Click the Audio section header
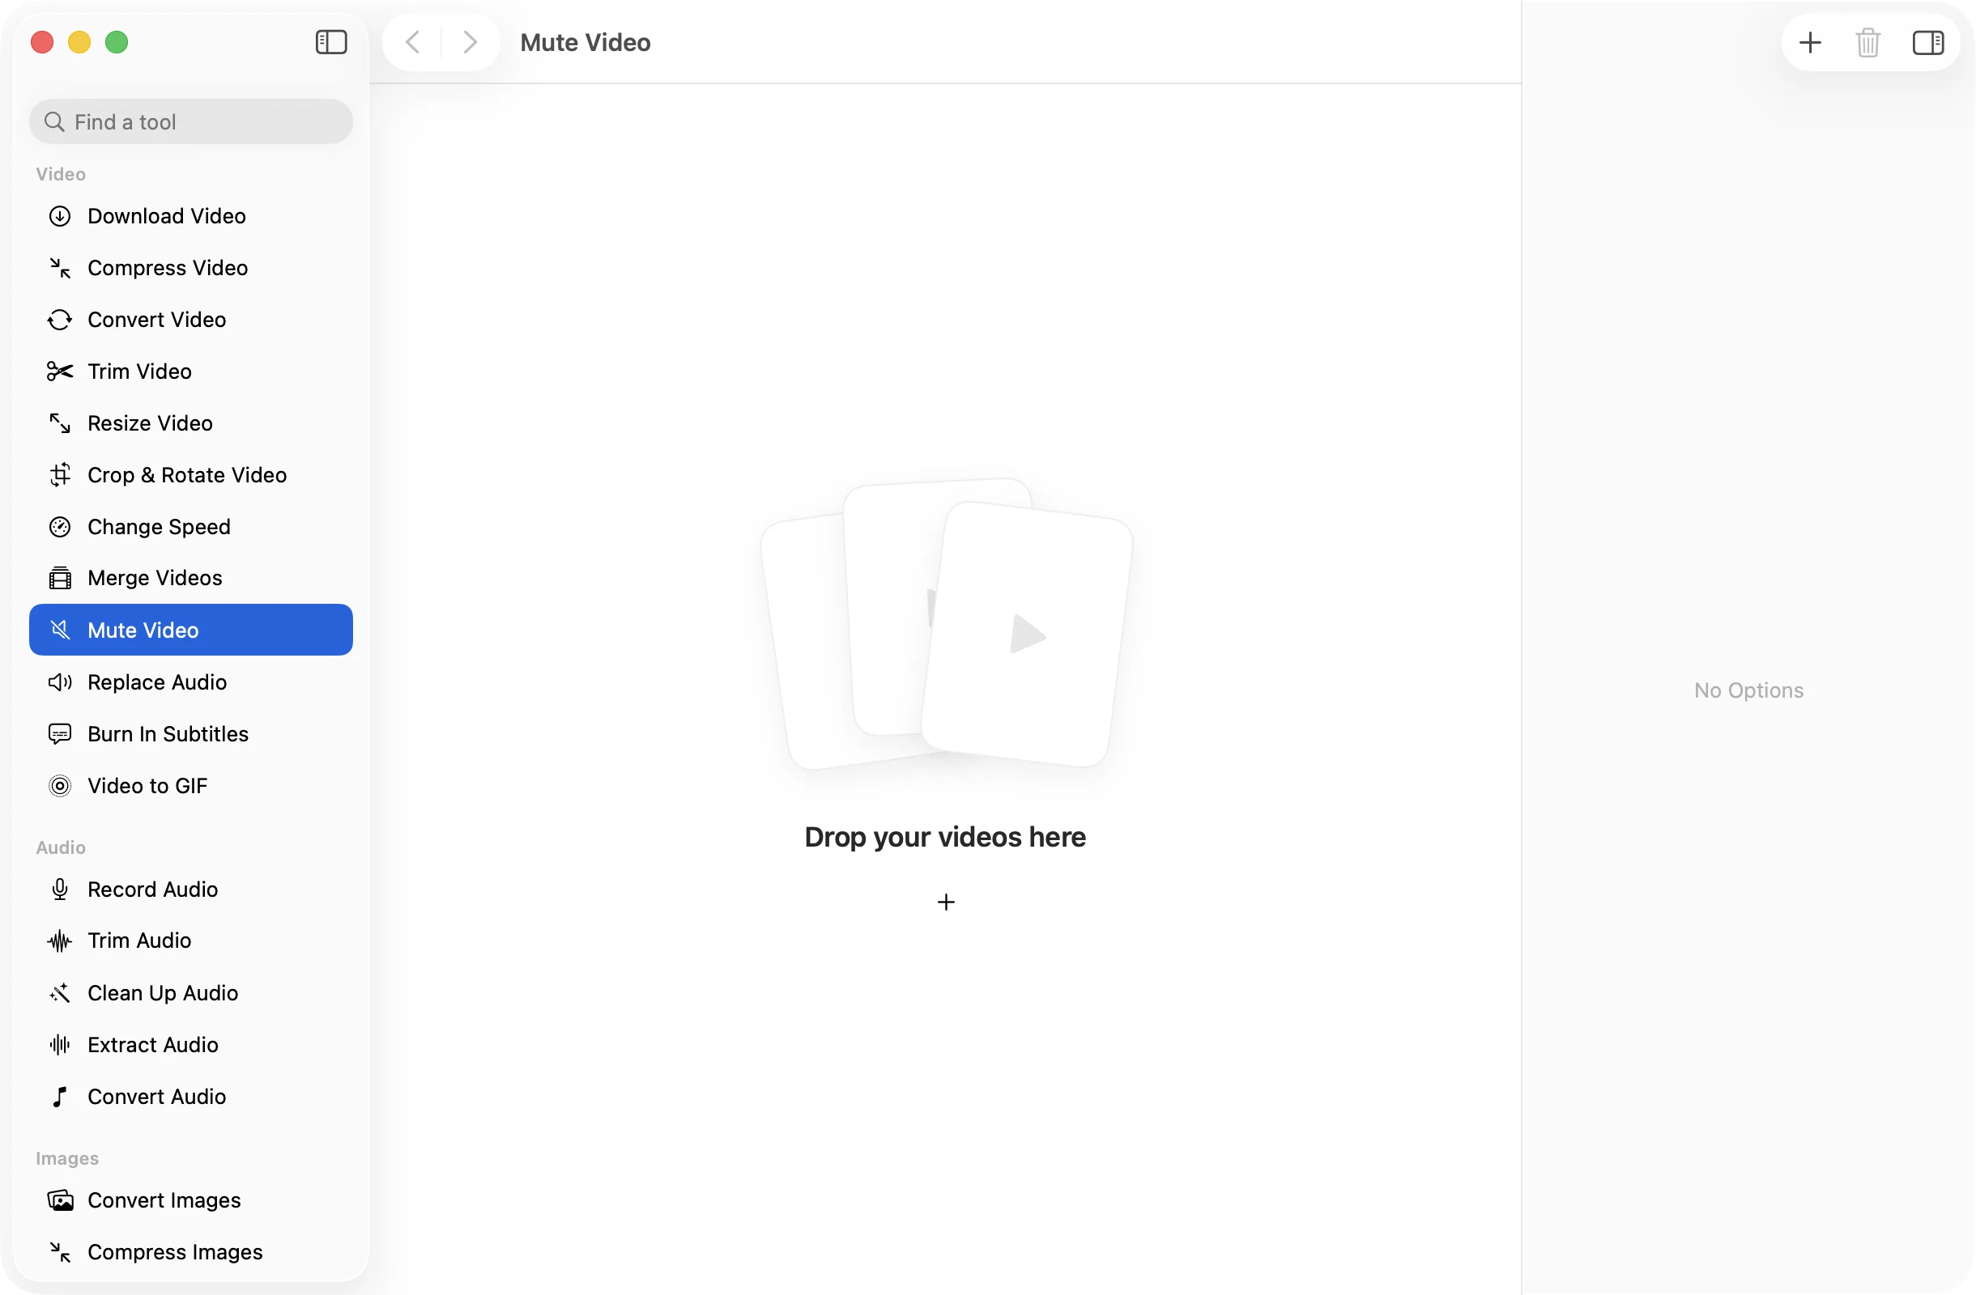This screenshot has height=1295, width=1976. point(61,847)
